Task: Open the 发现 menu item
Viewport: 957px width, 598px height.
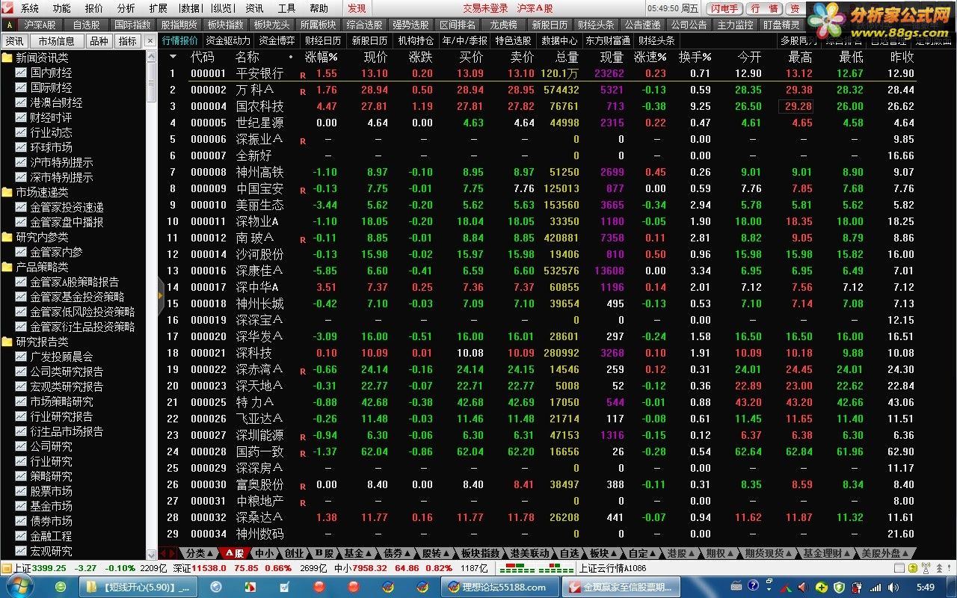Action: 357,8
